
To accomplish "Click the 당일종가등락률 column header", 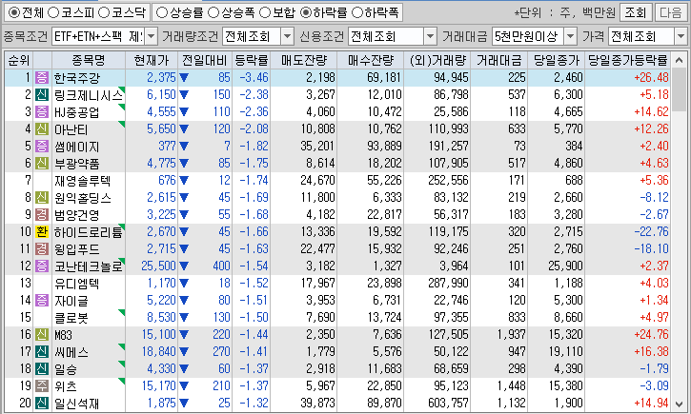I will point(628,60).
